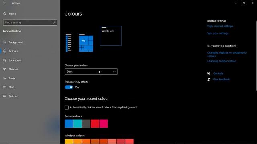Image resolution: width=257 pixels, height=144 pixels.
Task: Click the dropdown chevron beside Dark
Action: pos(114,72)
